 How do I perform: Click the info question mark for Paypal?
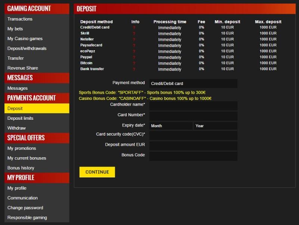click(134, 58)
